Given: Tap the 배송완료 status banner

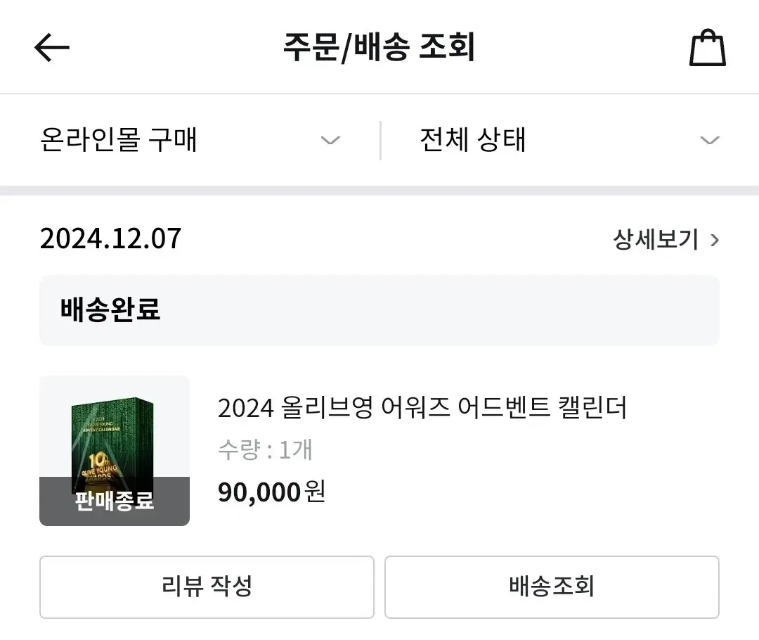Looking at the screenshot, I should [379, 310].
